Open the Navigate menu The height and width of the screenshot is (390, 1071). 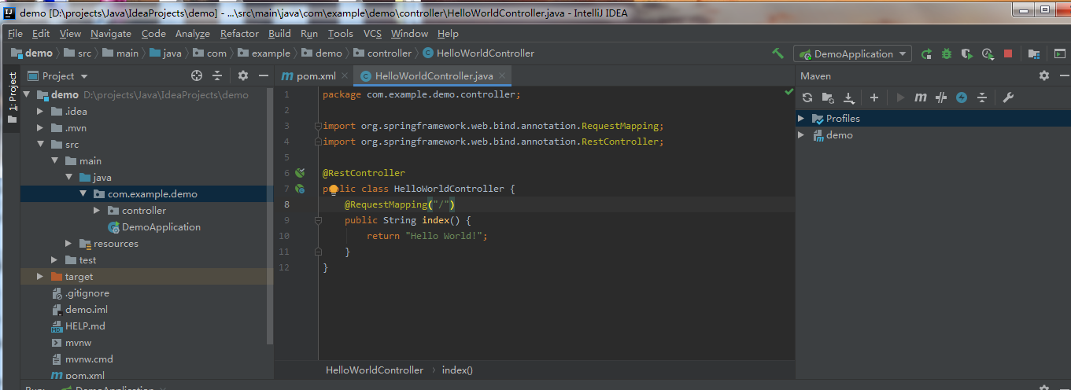(x=111, y=33)
